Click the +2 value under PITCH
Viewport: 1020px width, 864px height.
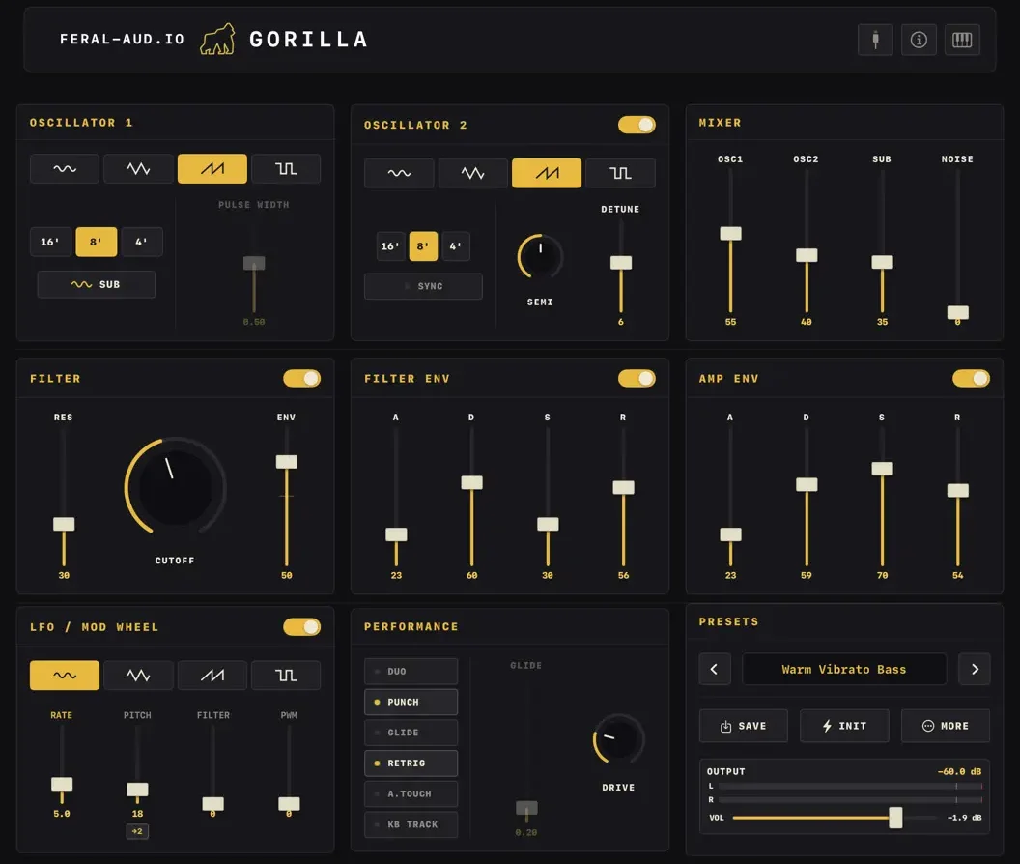pos(137,831)
